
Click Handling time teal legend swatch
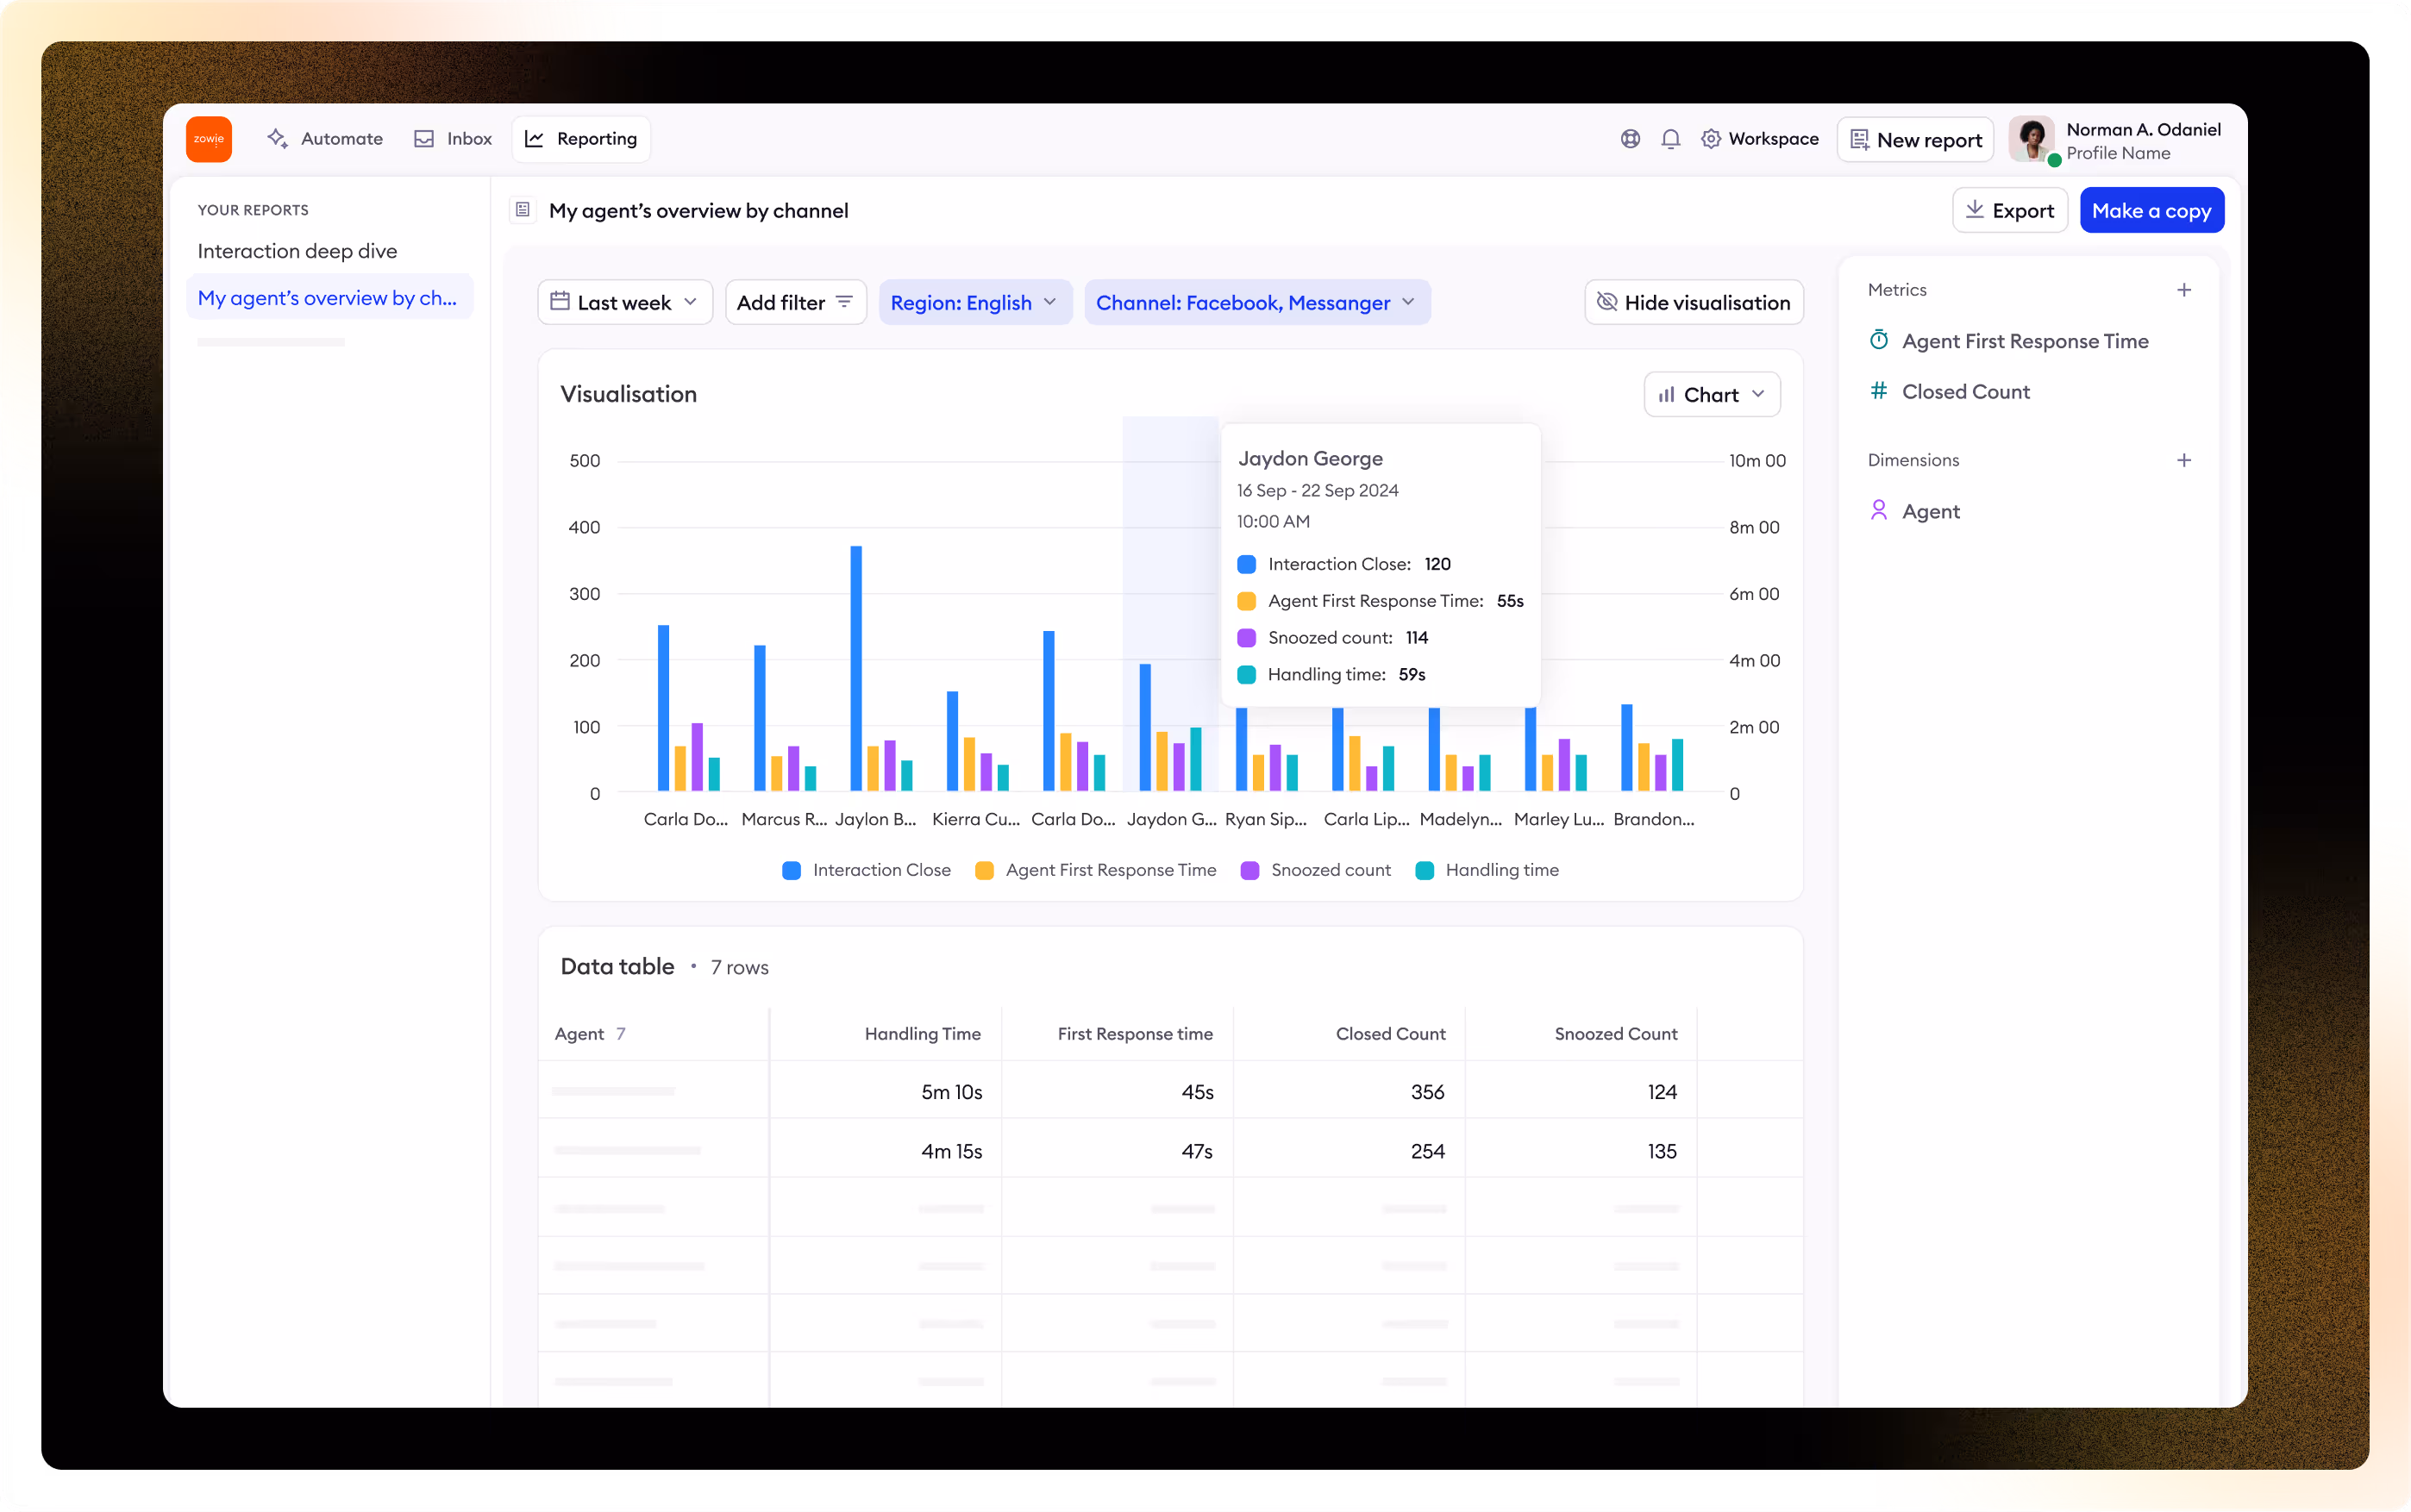coord(1425,870)
